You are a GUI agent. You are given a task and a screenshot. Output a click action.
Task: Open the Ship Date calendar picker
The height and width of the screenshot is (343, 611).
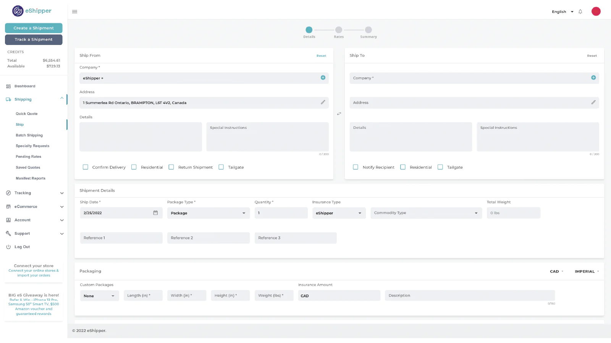pos(155,213)
